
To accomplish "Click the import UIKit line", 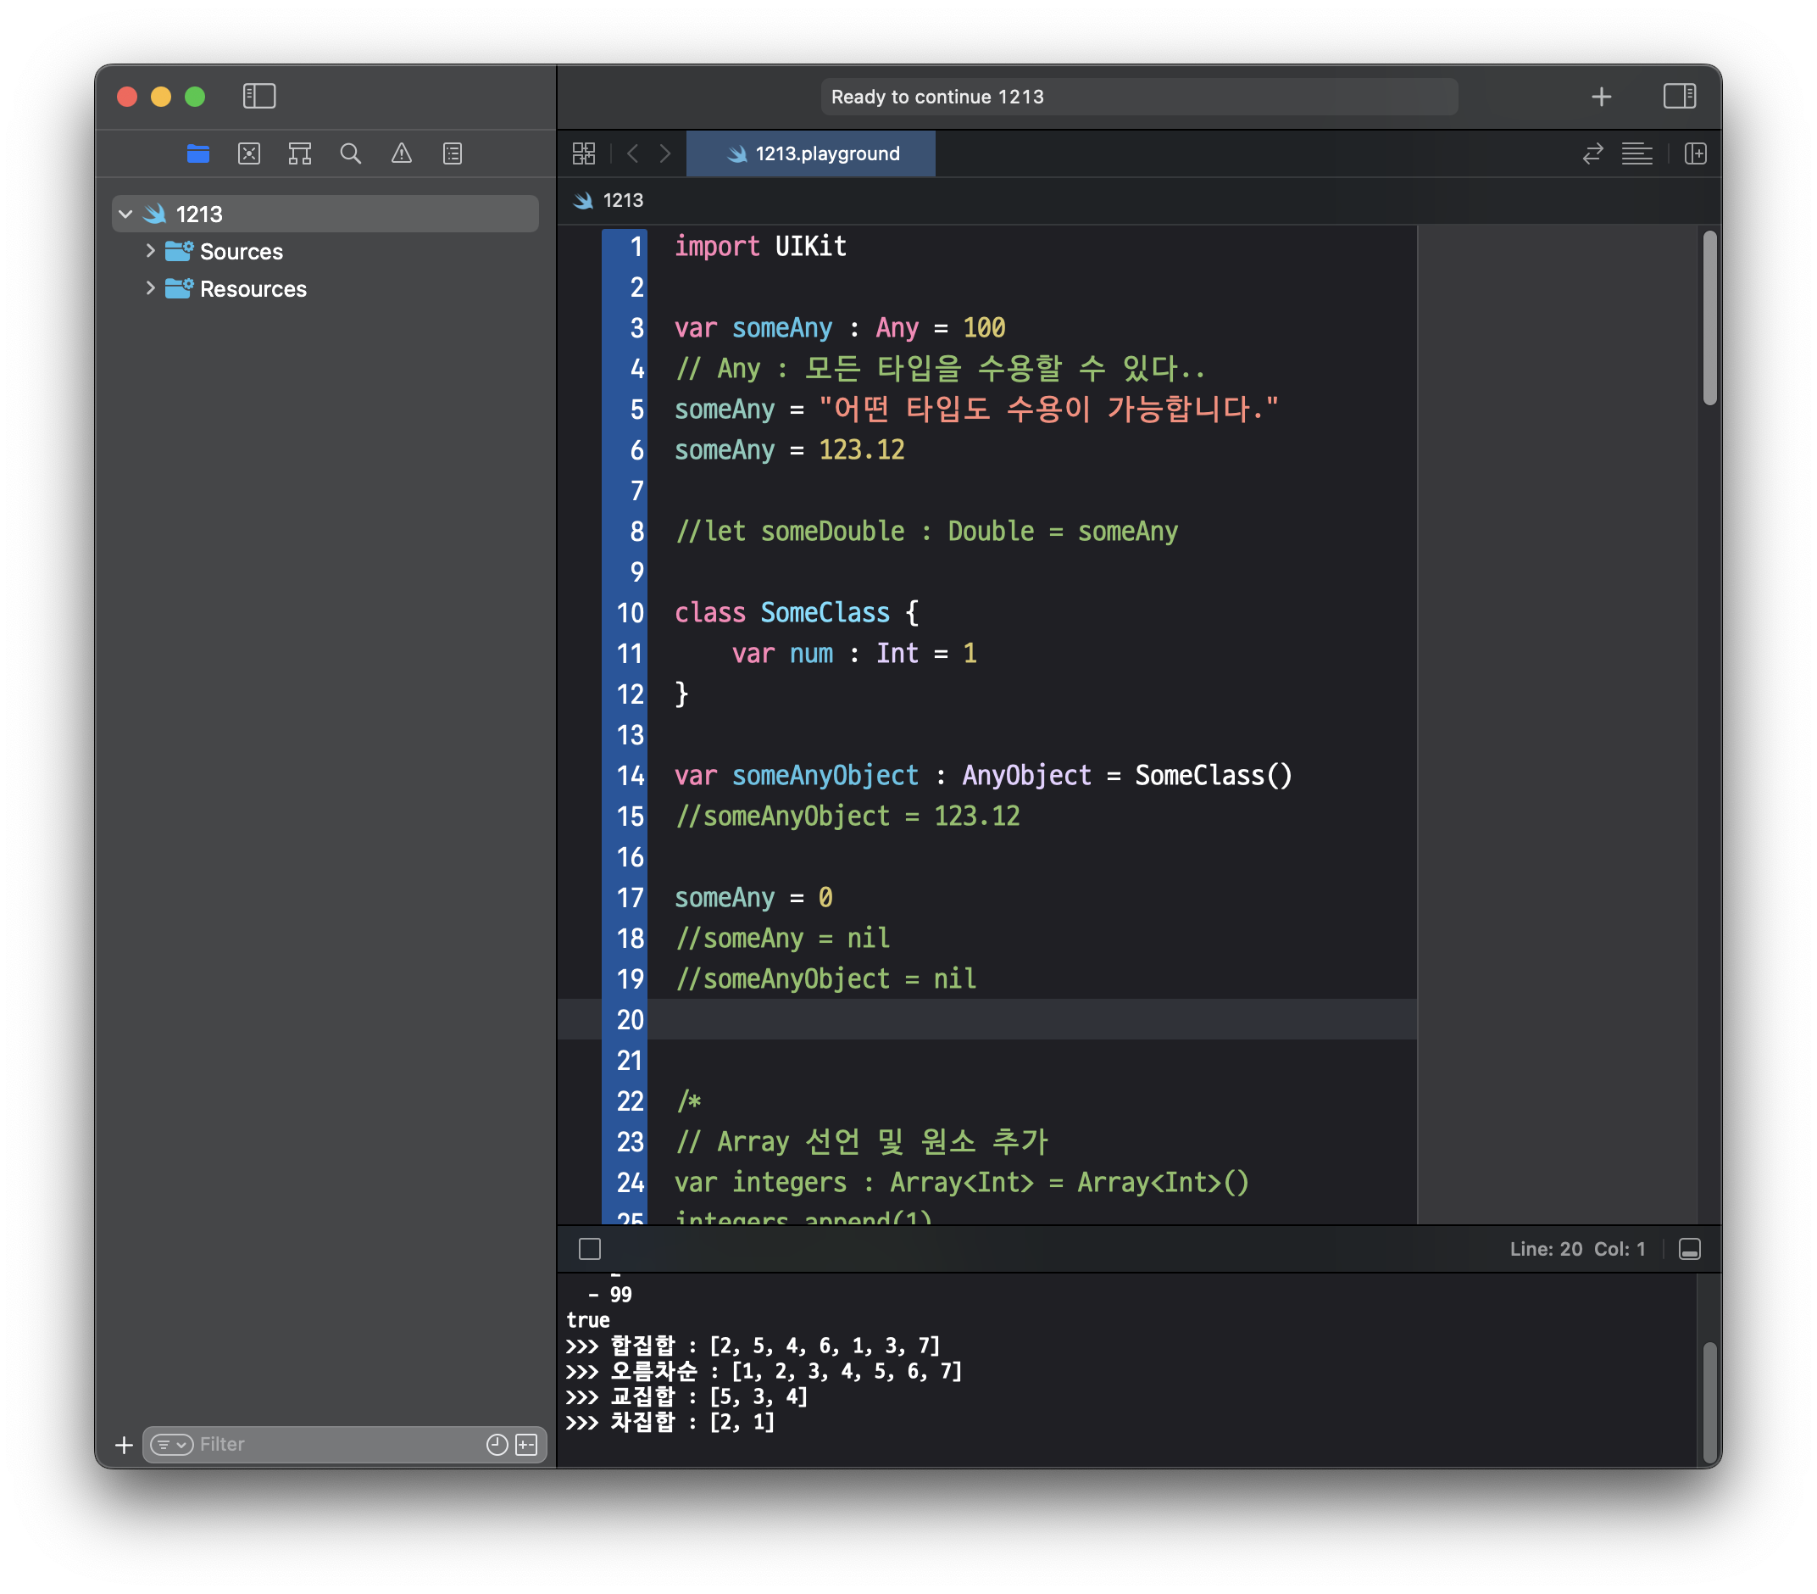I will 760,247.
